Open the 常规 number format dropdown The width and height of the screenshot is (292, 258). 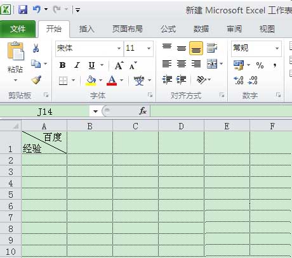click(277, 48)
